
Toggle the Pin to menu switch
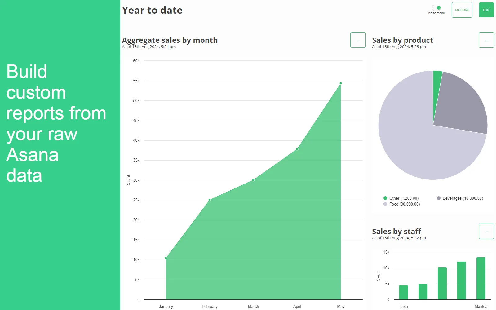tap(436, 8)
